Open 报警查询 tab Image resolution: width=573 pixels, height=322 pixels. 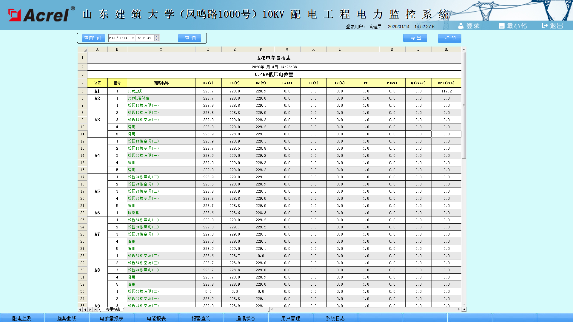coord(201,318)
